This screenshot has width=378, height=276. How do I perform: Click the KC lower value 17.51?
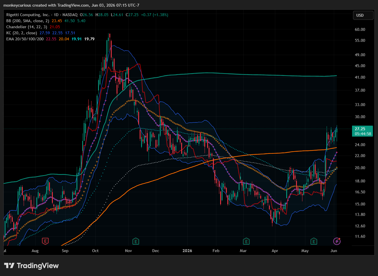[70, 33]
